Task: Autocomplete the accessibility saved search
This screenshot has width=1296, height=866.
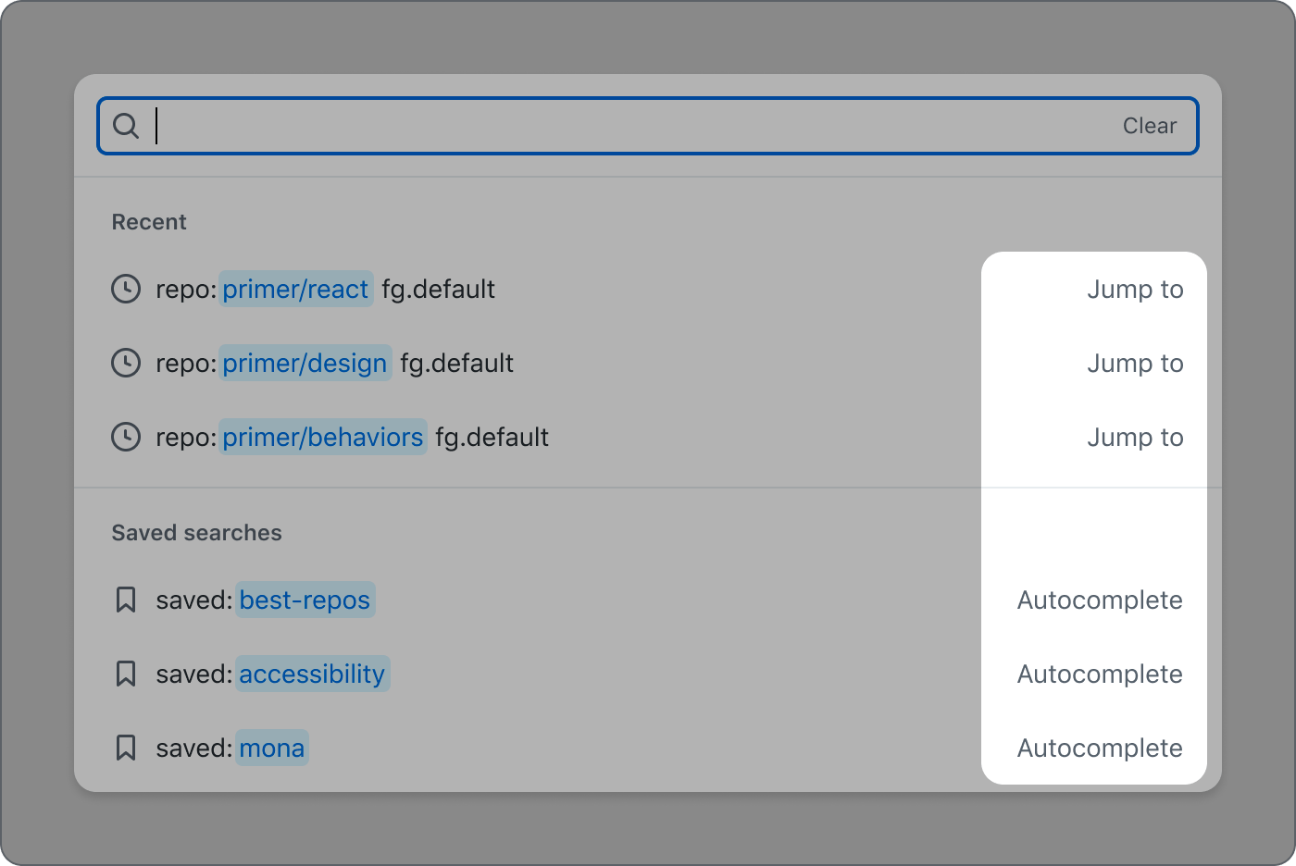Action: tap(1100, 674)
